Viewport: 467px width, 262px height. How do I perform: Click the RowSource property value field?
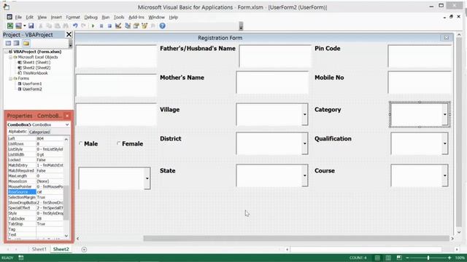[50, 192]
